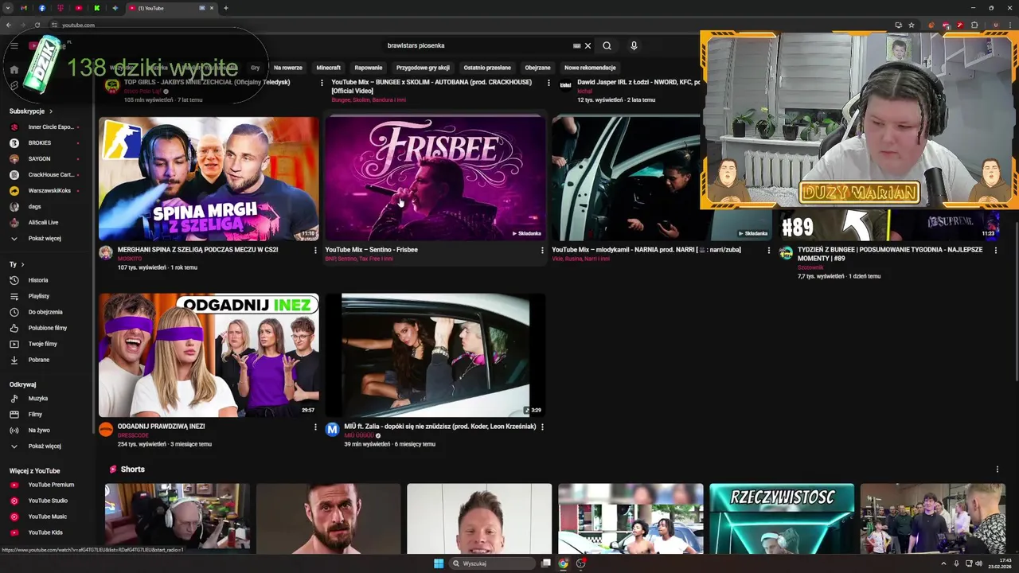Open MERGHANI SPINA Z SZELIGĄ video title

coord(197,250)
